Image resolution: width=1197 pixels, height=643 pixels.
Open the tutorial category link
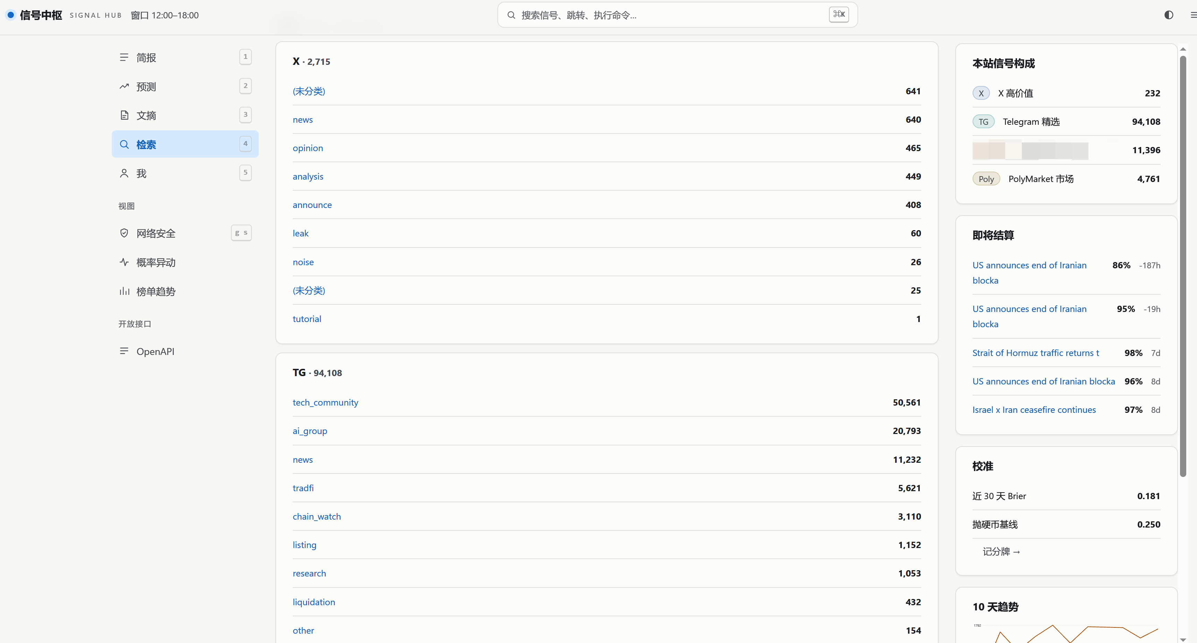click(307, 319)
